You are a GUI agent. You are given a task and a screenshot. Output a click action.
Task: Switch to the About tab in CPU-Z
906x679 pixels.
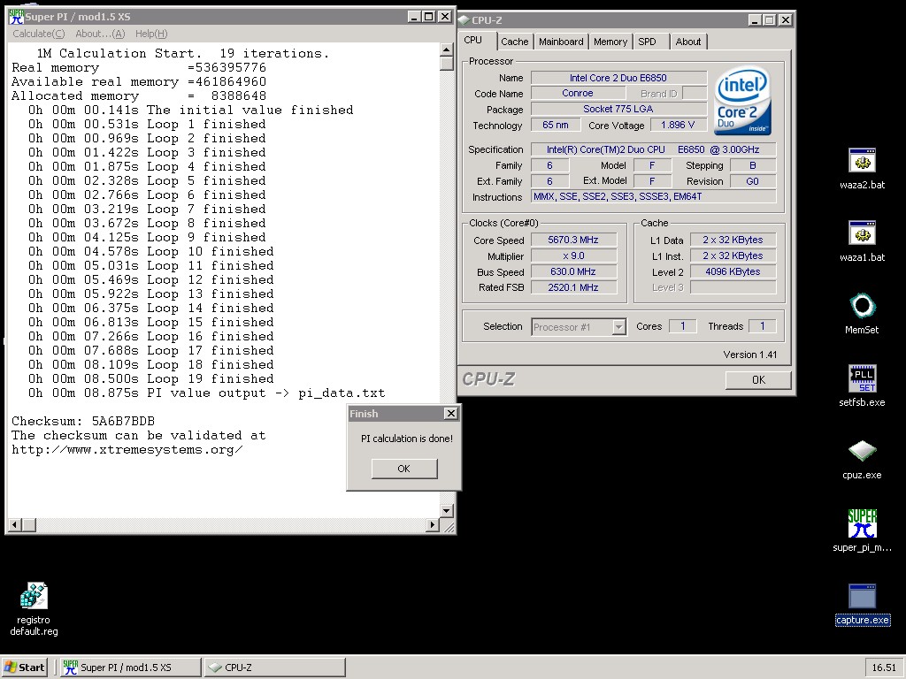[x=688, y=42]
